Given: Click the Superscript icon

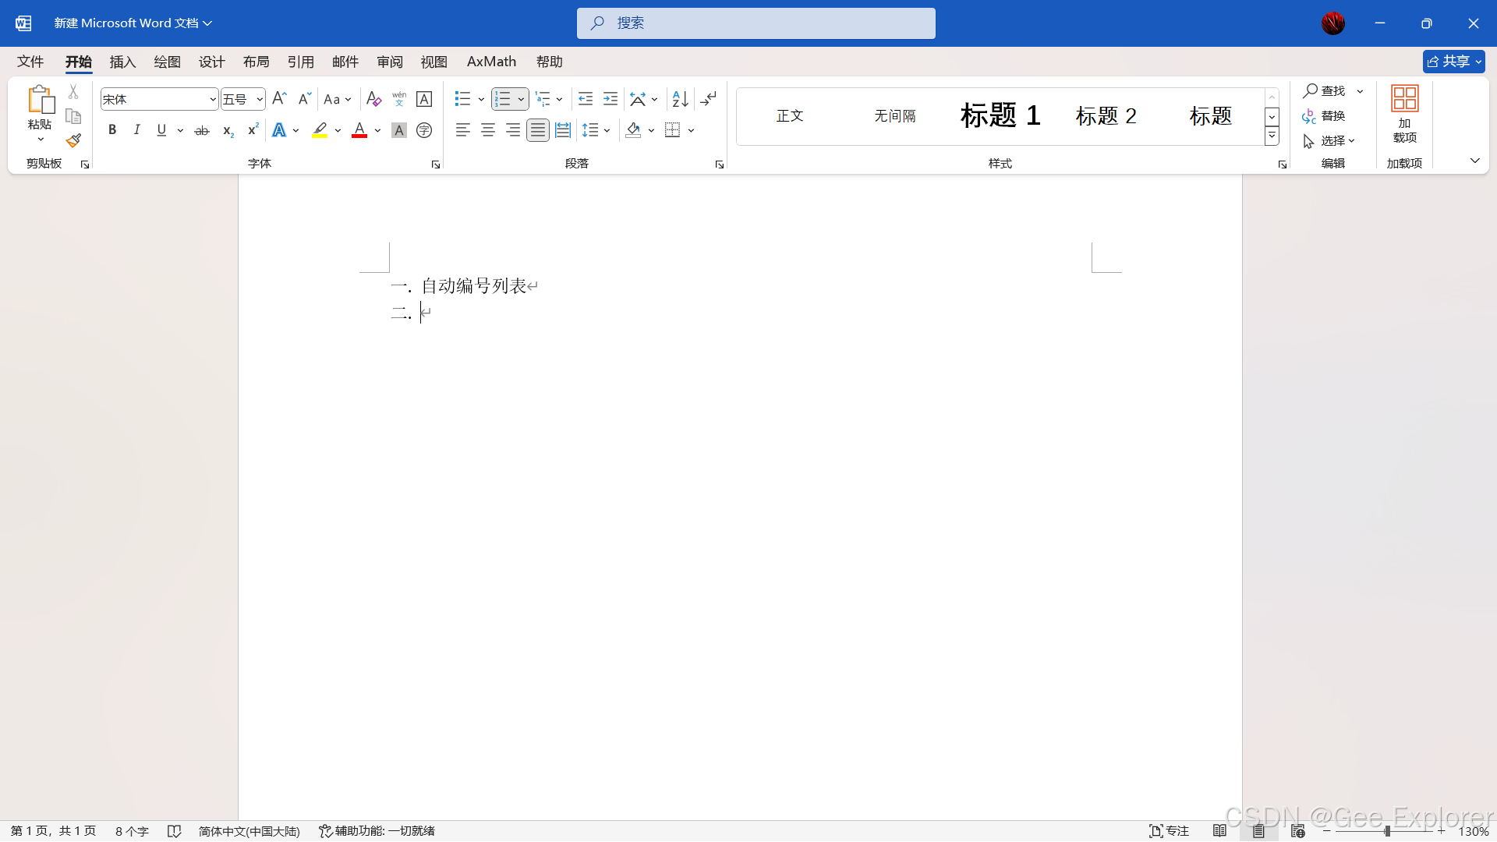Looking at the screenshot, I should (253, 130).
